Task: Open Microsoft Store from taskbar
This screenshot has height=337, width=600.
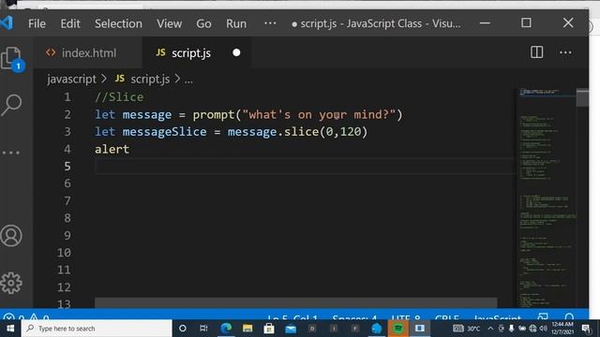Action: [269, 329]
